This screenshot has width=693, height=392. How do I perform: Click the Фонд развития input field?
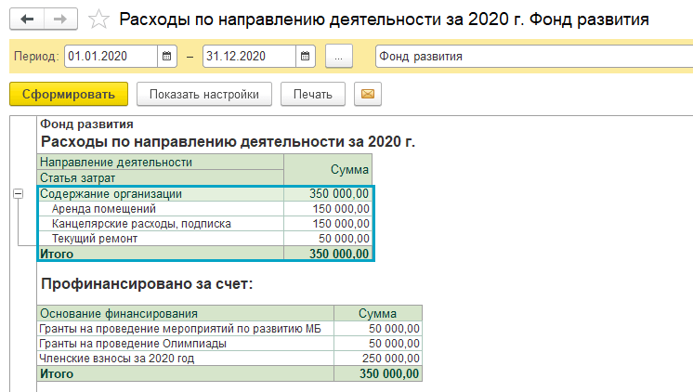point(532,57)
